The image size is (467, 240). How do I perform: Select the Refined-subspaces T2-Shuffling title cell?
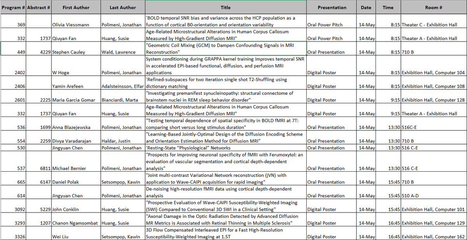pyautogui.click(x=225, y=83)
